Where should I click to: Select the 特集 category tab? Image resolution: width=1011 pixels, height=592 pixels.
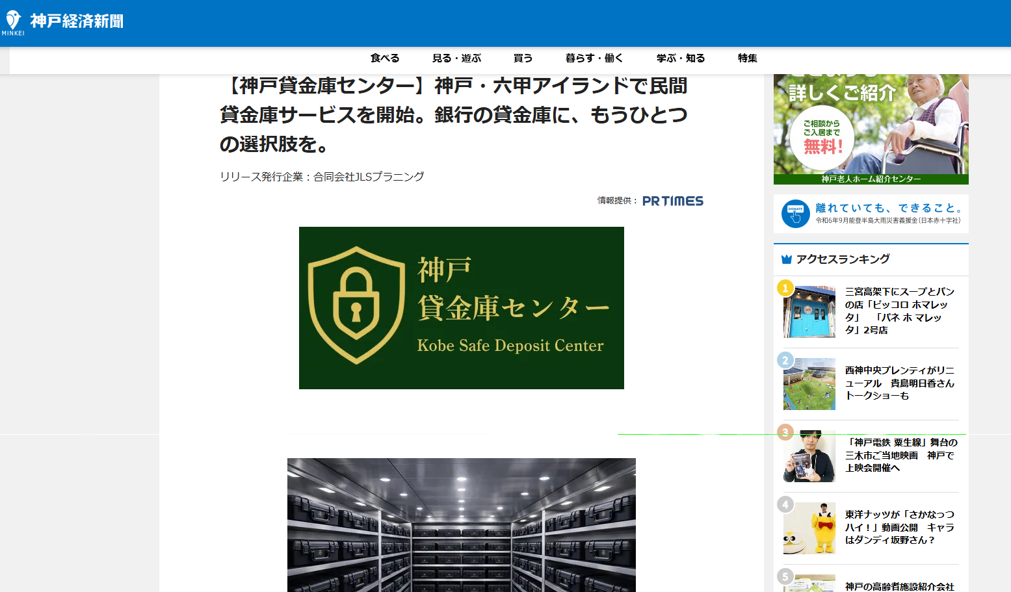coord(746,58)
